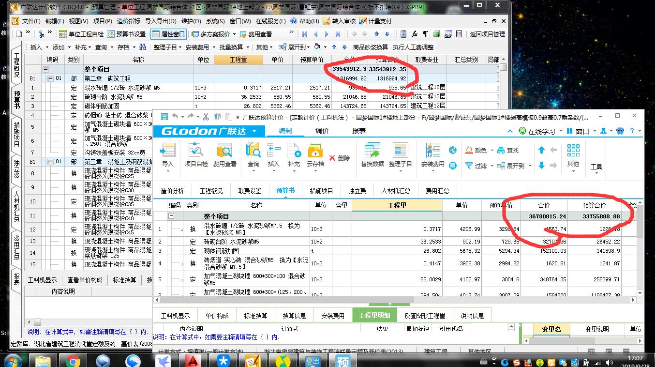Click 商品砂浆换算 button in GBQ4.0
Image resolution: width=655 pixels, height=367 pixels.
[x=371, y=47]
